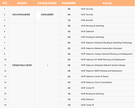This screenshot has width=135, height=108.
Task: Click row number 2 cell
Action: [5, 15]
